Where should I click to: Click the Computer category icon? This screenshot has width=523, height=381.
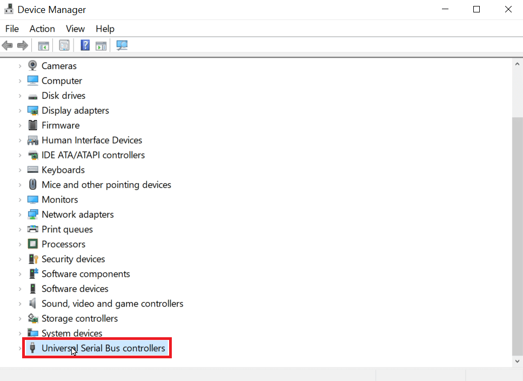tap(32, 81)
